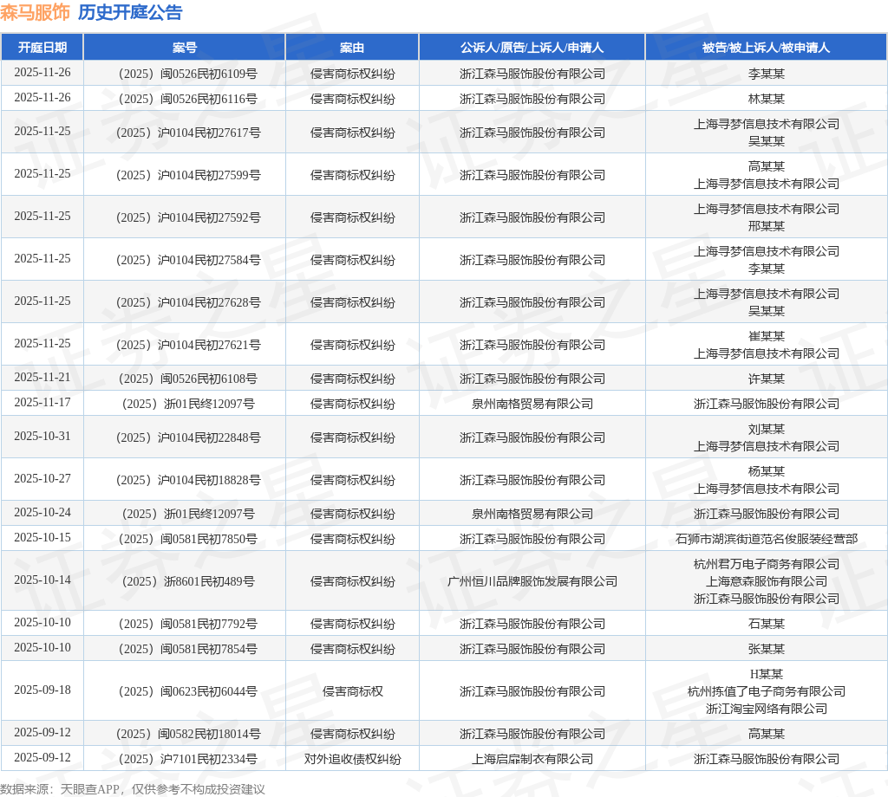Image resolution: width=888 pixels, height=797 pixels.
Task: Click the date 2025-10-15
Action: pos(42,537)
